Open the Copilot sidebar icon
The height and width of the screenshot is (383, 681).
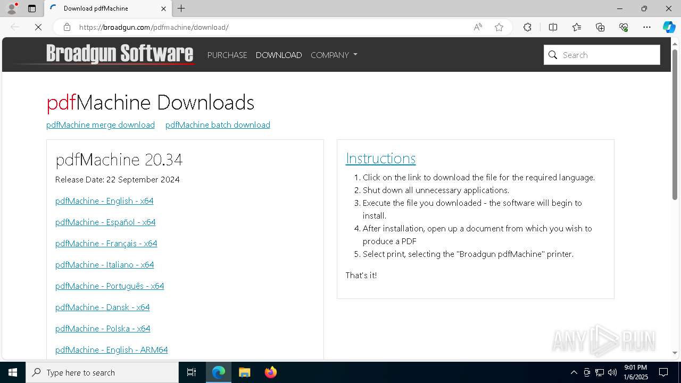point(669,27)
